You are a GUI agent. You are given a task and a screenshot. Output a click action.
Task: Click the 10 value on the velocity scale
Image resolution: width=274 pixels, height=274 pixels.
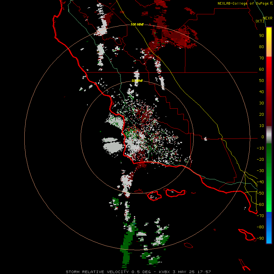point(262,126)
